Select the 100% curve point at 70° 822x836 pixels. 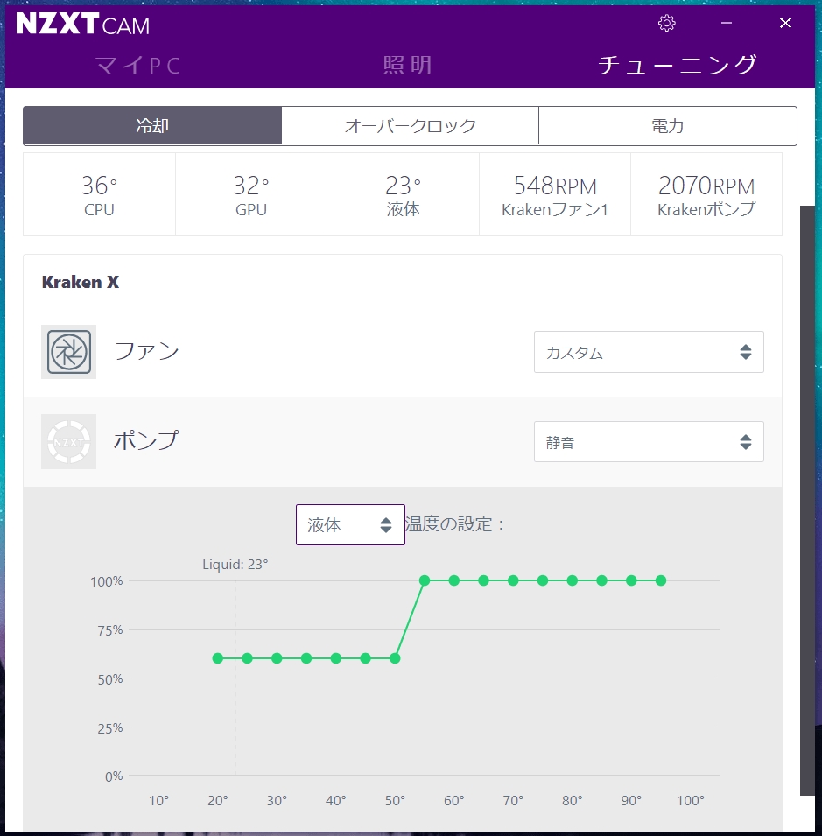pyautogui.click(x=513, y=580)
